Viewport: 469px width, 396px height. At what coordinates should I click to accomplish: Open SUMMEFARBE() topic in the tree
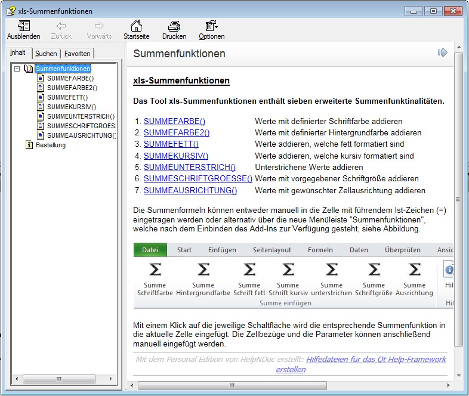(70, 78)
